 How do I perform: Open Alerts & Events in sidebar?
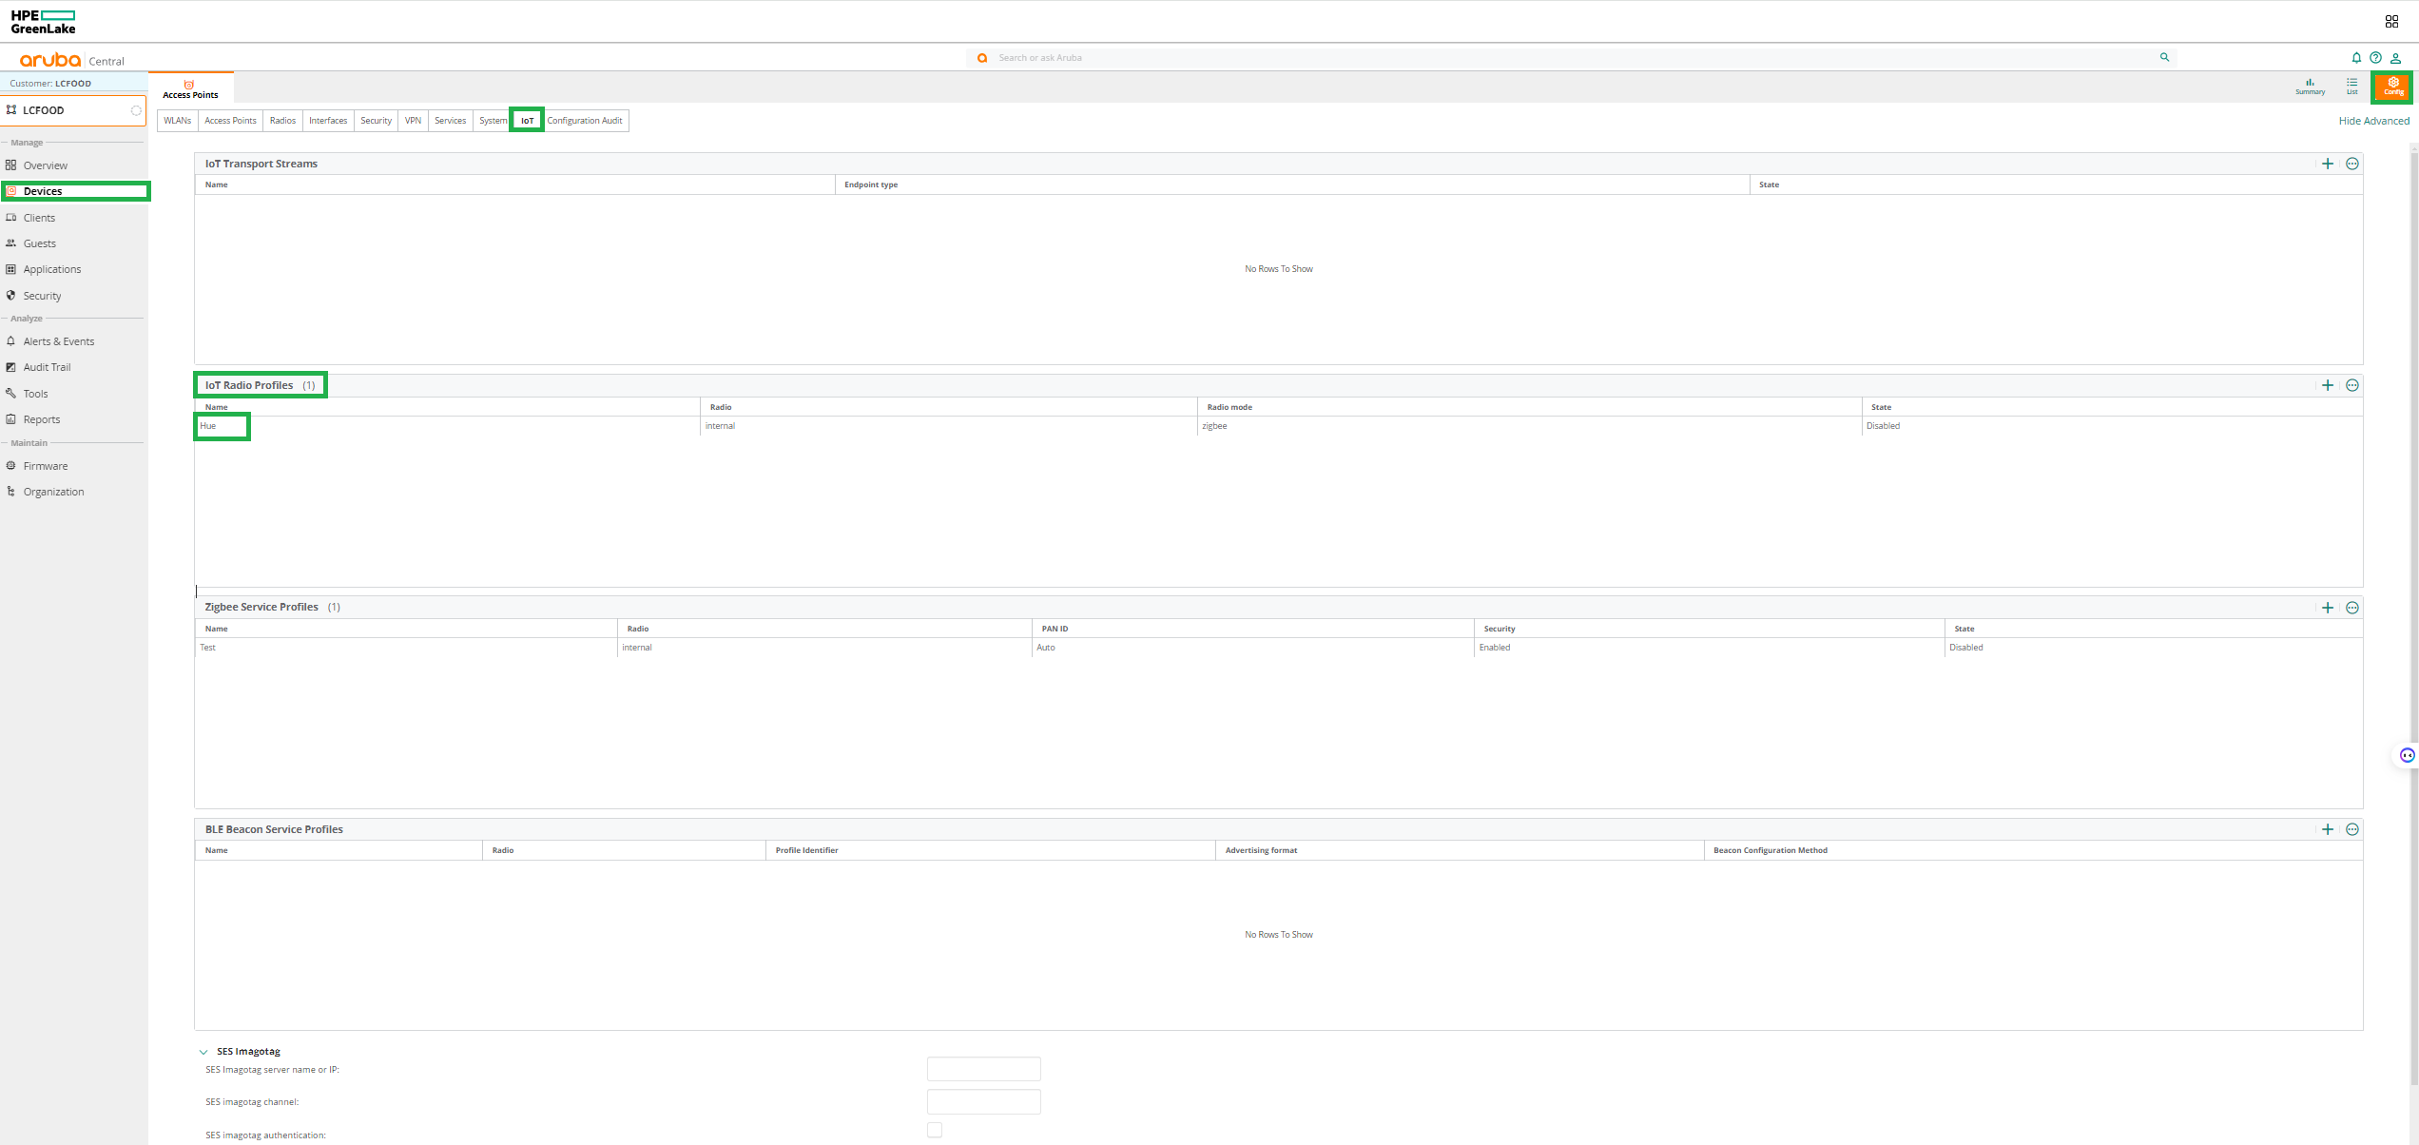58,341
